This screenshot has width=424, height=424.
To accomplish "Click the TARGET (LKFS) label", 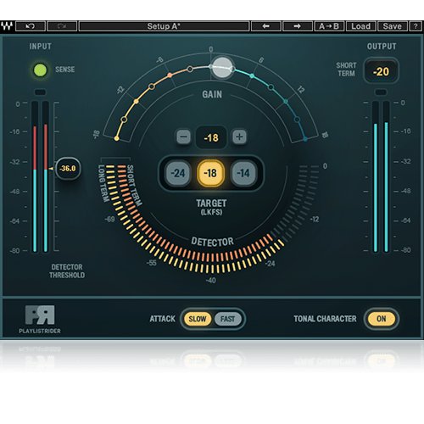I will pyautogui.click(x=211, y=207).
